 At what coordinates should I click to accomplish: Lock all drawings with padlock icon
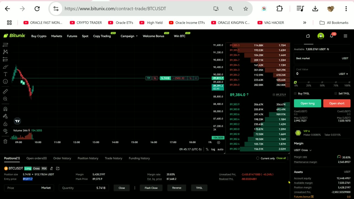(x=5, y=124)
